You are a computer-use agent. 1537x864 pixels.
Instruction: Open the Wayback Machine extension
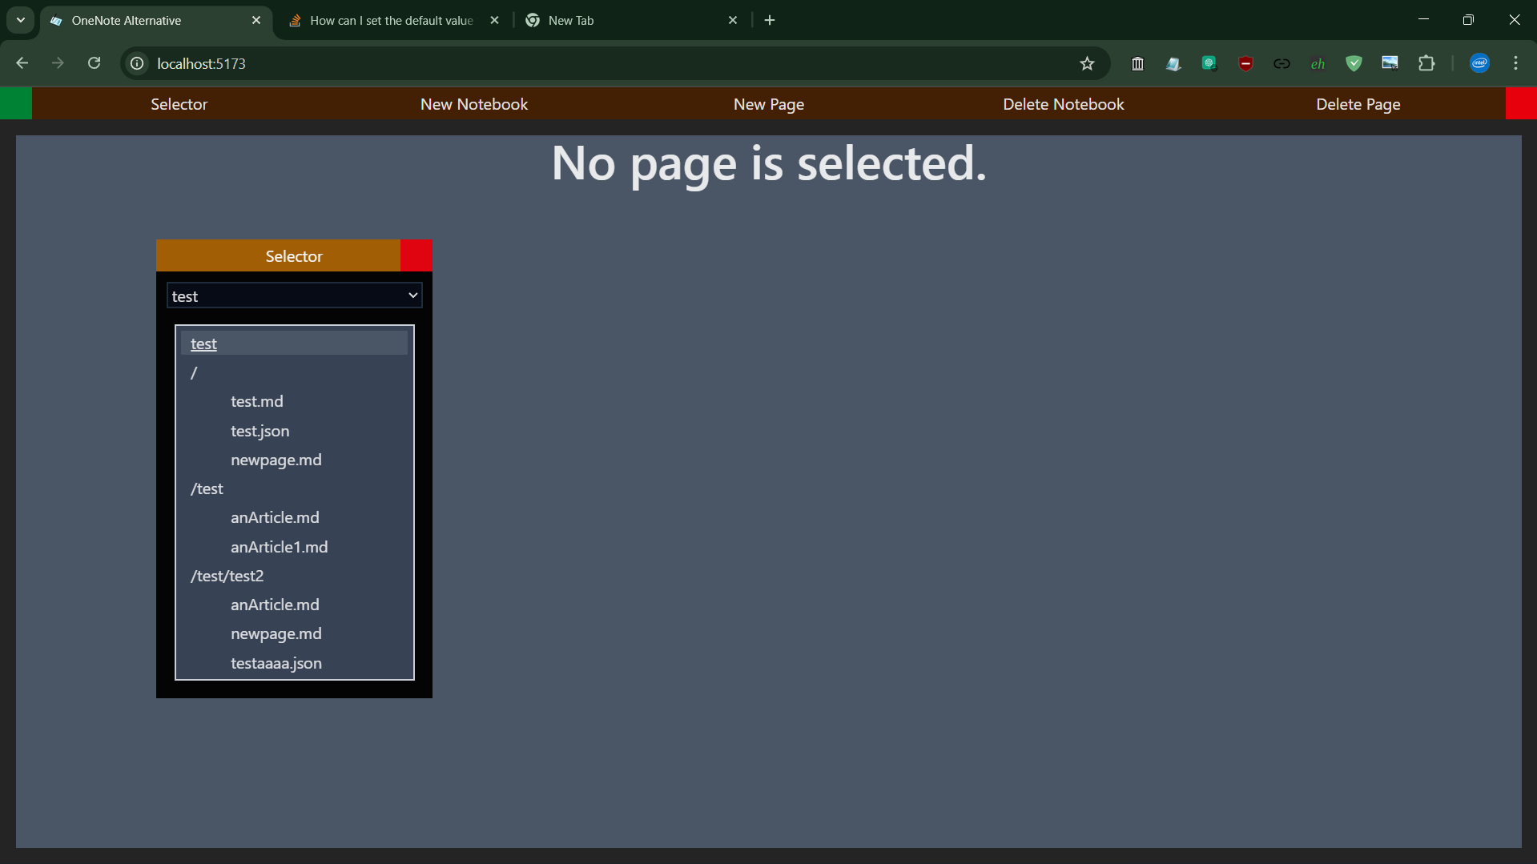[1137, 63]
